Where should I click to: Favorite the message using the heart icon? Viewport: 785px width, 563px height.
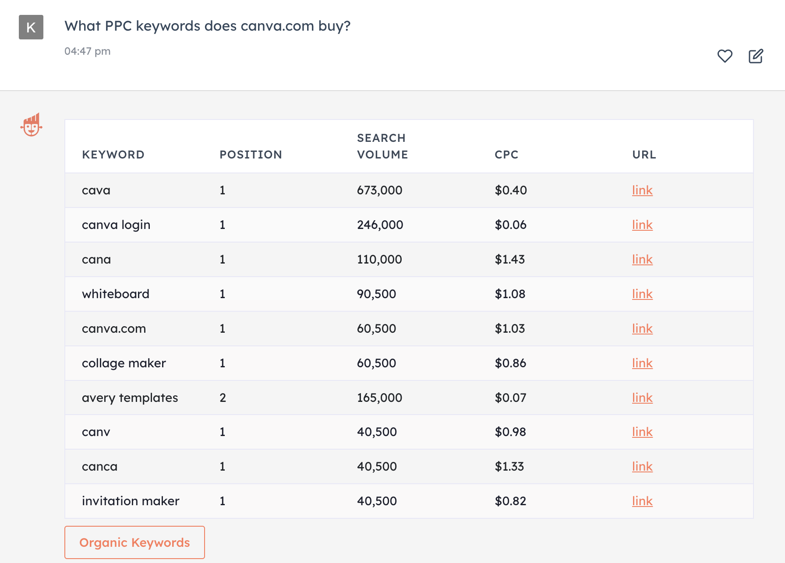click(725, 56)
